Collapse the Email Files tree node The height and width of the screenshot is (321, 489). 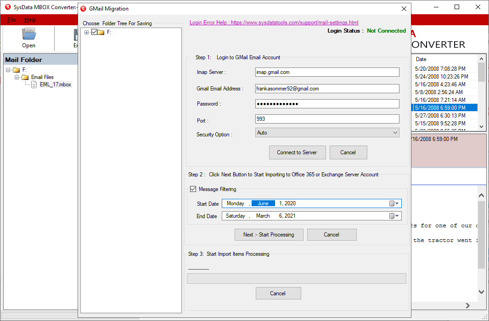pyautogui.click(x=17, y=77)
